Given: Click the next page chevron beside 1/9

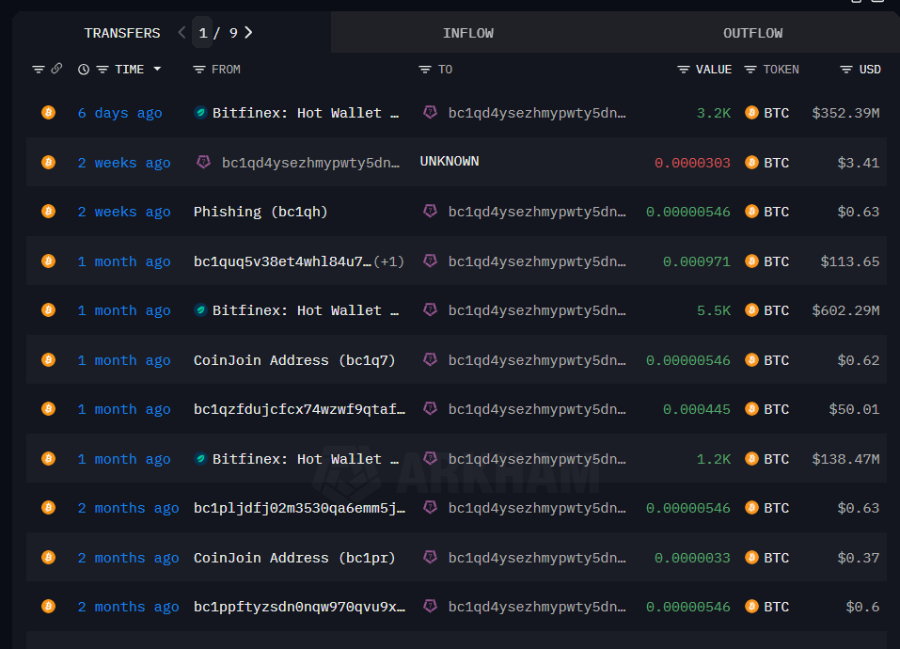Looking at the screenshot, I should 246,31.
